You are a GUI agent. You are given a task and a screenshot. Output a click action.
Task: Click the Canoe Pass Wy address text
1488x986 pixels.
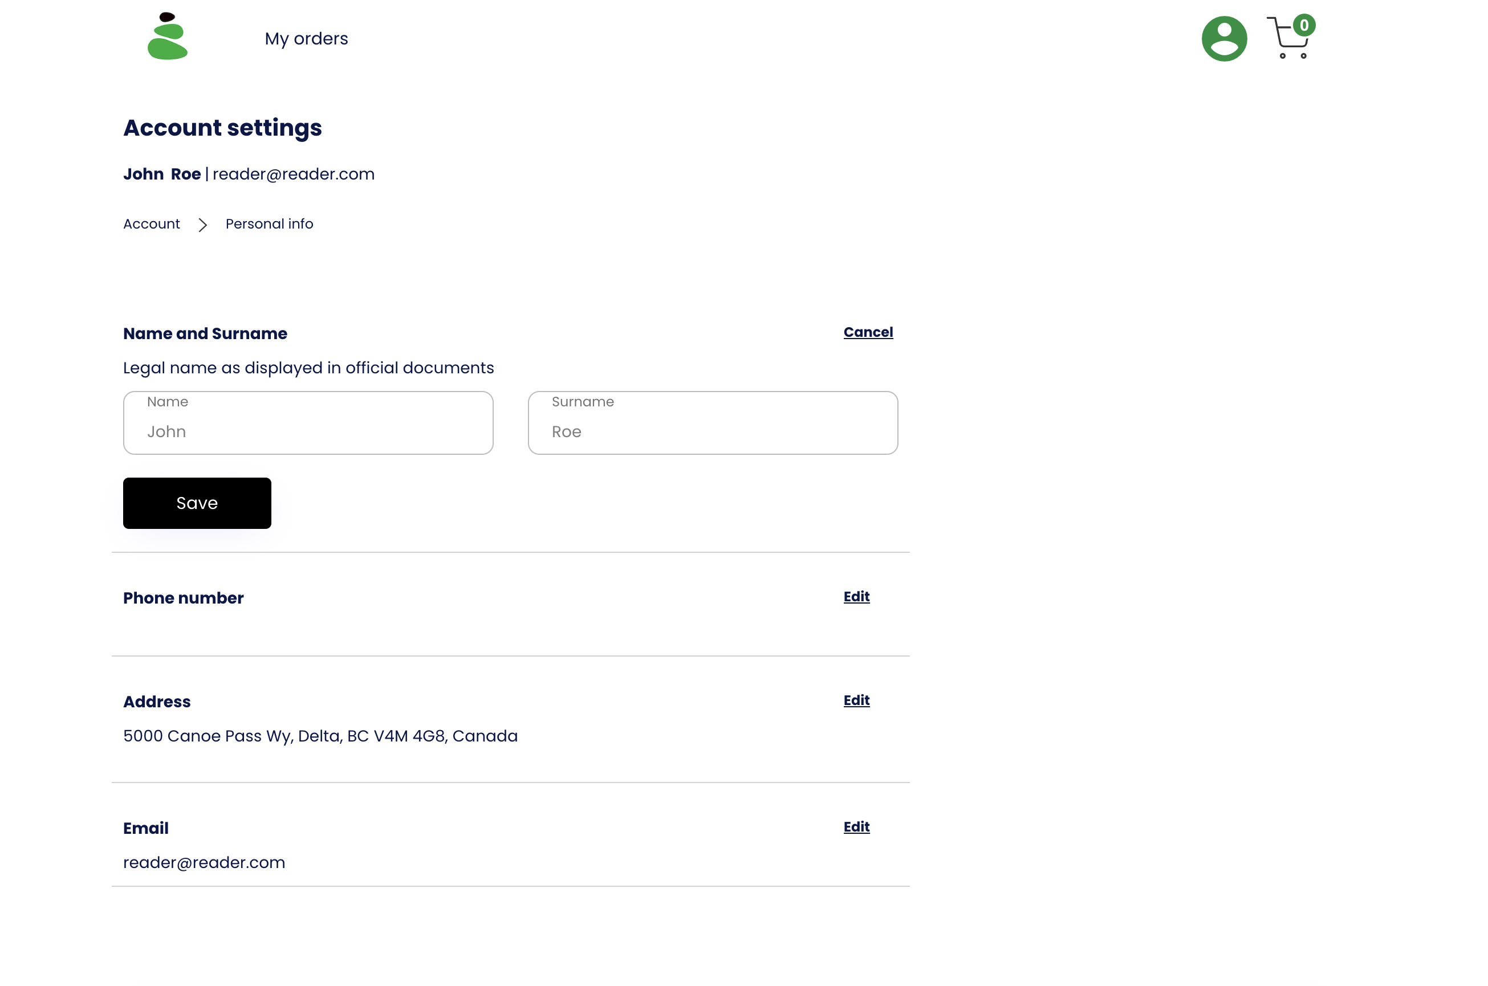(320, 736)
